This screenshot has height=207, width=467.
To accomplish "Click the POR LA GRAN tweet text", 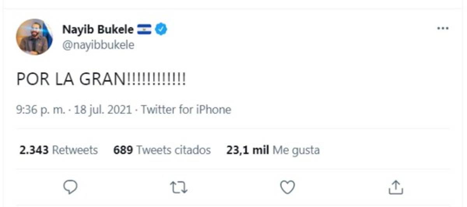I will pyautogui.click(x=101, y=79).
